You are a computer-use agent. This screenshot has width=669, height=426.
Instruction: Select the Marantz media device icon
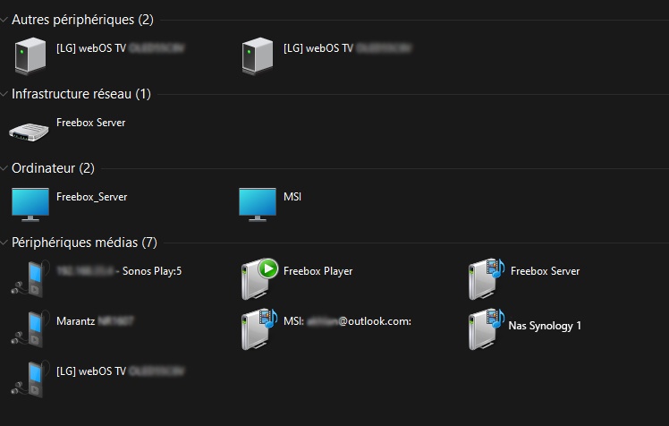coord(30,329)
